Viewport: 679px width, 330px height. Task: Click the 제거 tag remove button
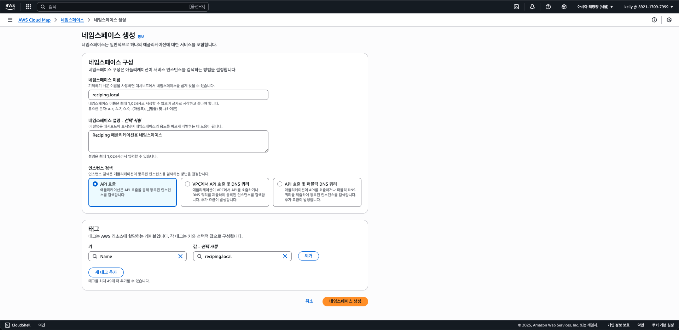[308, 256]
